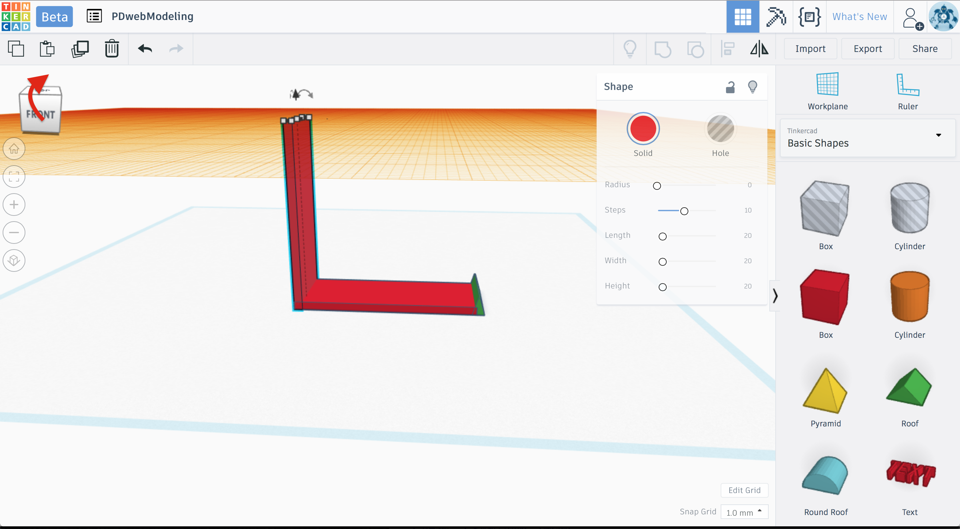Delete selected shape with trash icon
The image size is (960, 529).
pyautogui.click(x=112, y=49)
